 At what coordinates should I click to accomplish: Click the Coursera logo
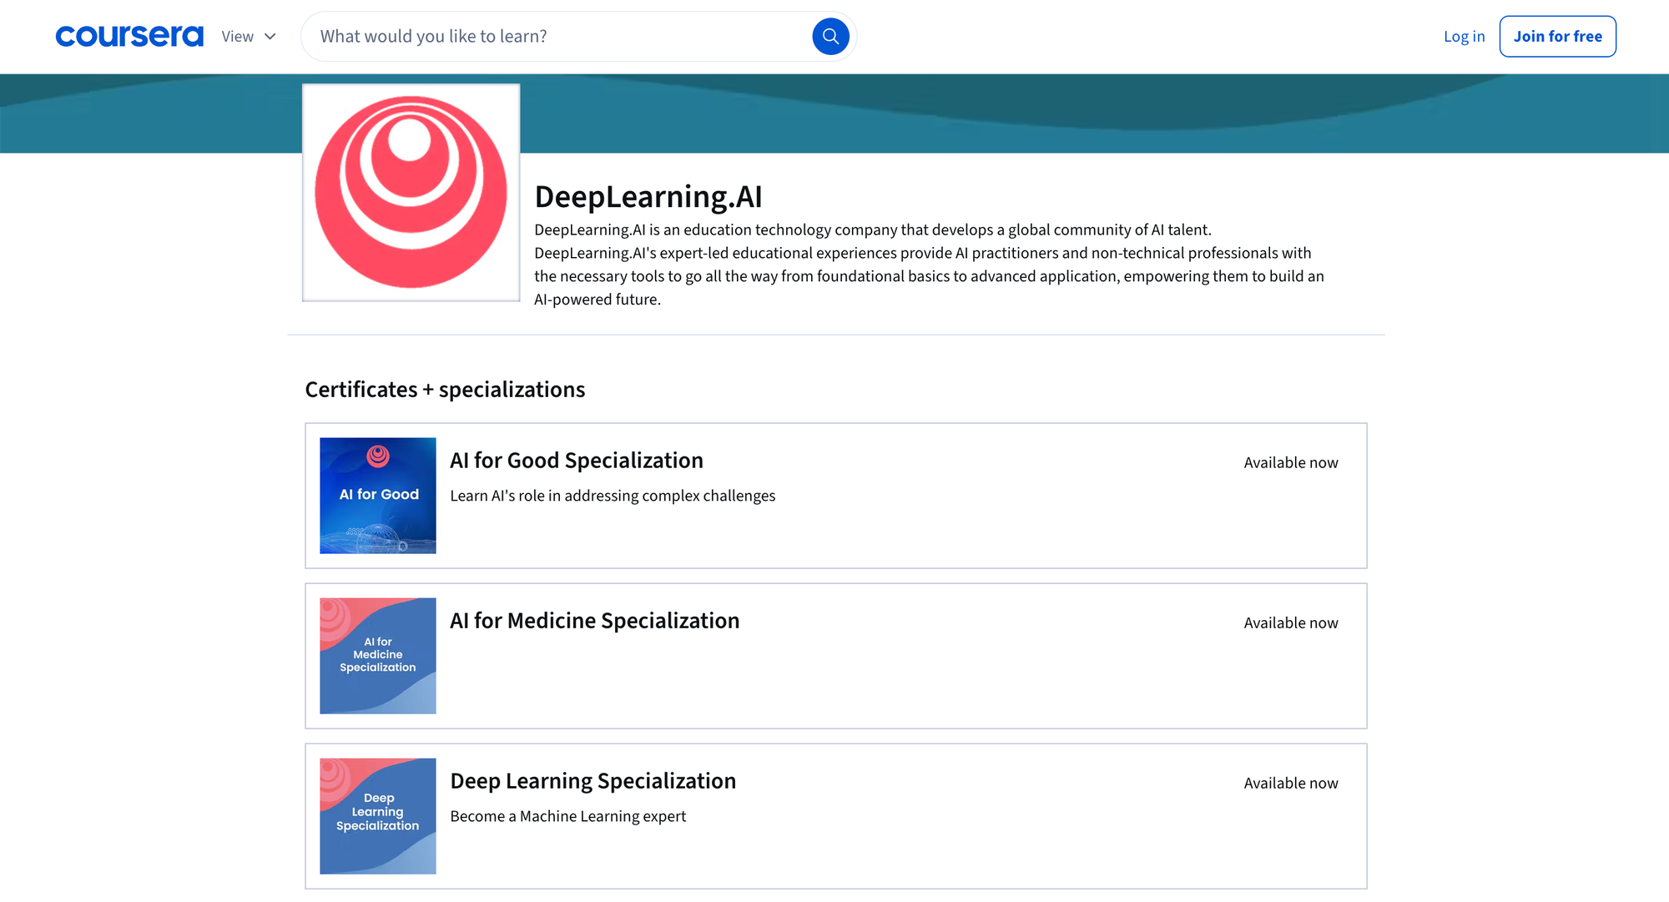(129, 37)
